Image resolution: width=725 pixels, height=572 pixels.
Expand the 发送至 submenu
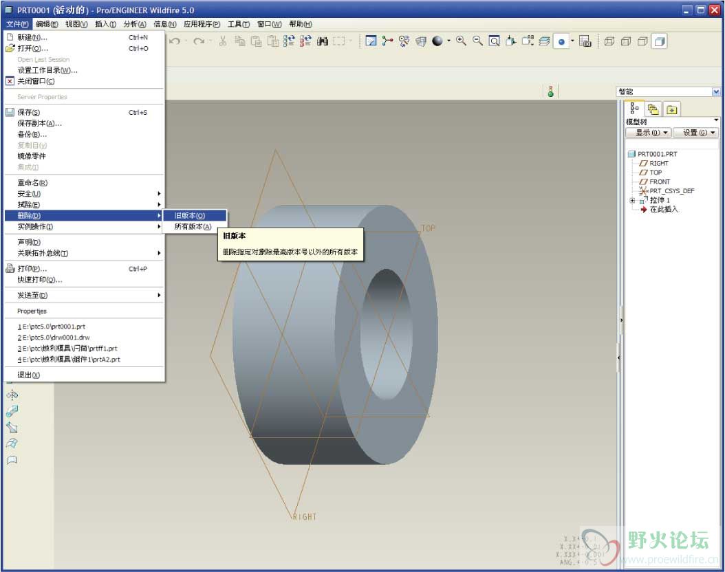coord(84,295)
